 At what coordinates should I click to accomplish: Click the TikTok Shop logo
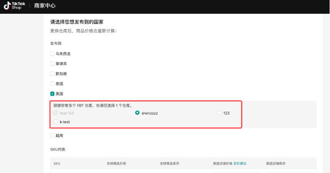14,6
